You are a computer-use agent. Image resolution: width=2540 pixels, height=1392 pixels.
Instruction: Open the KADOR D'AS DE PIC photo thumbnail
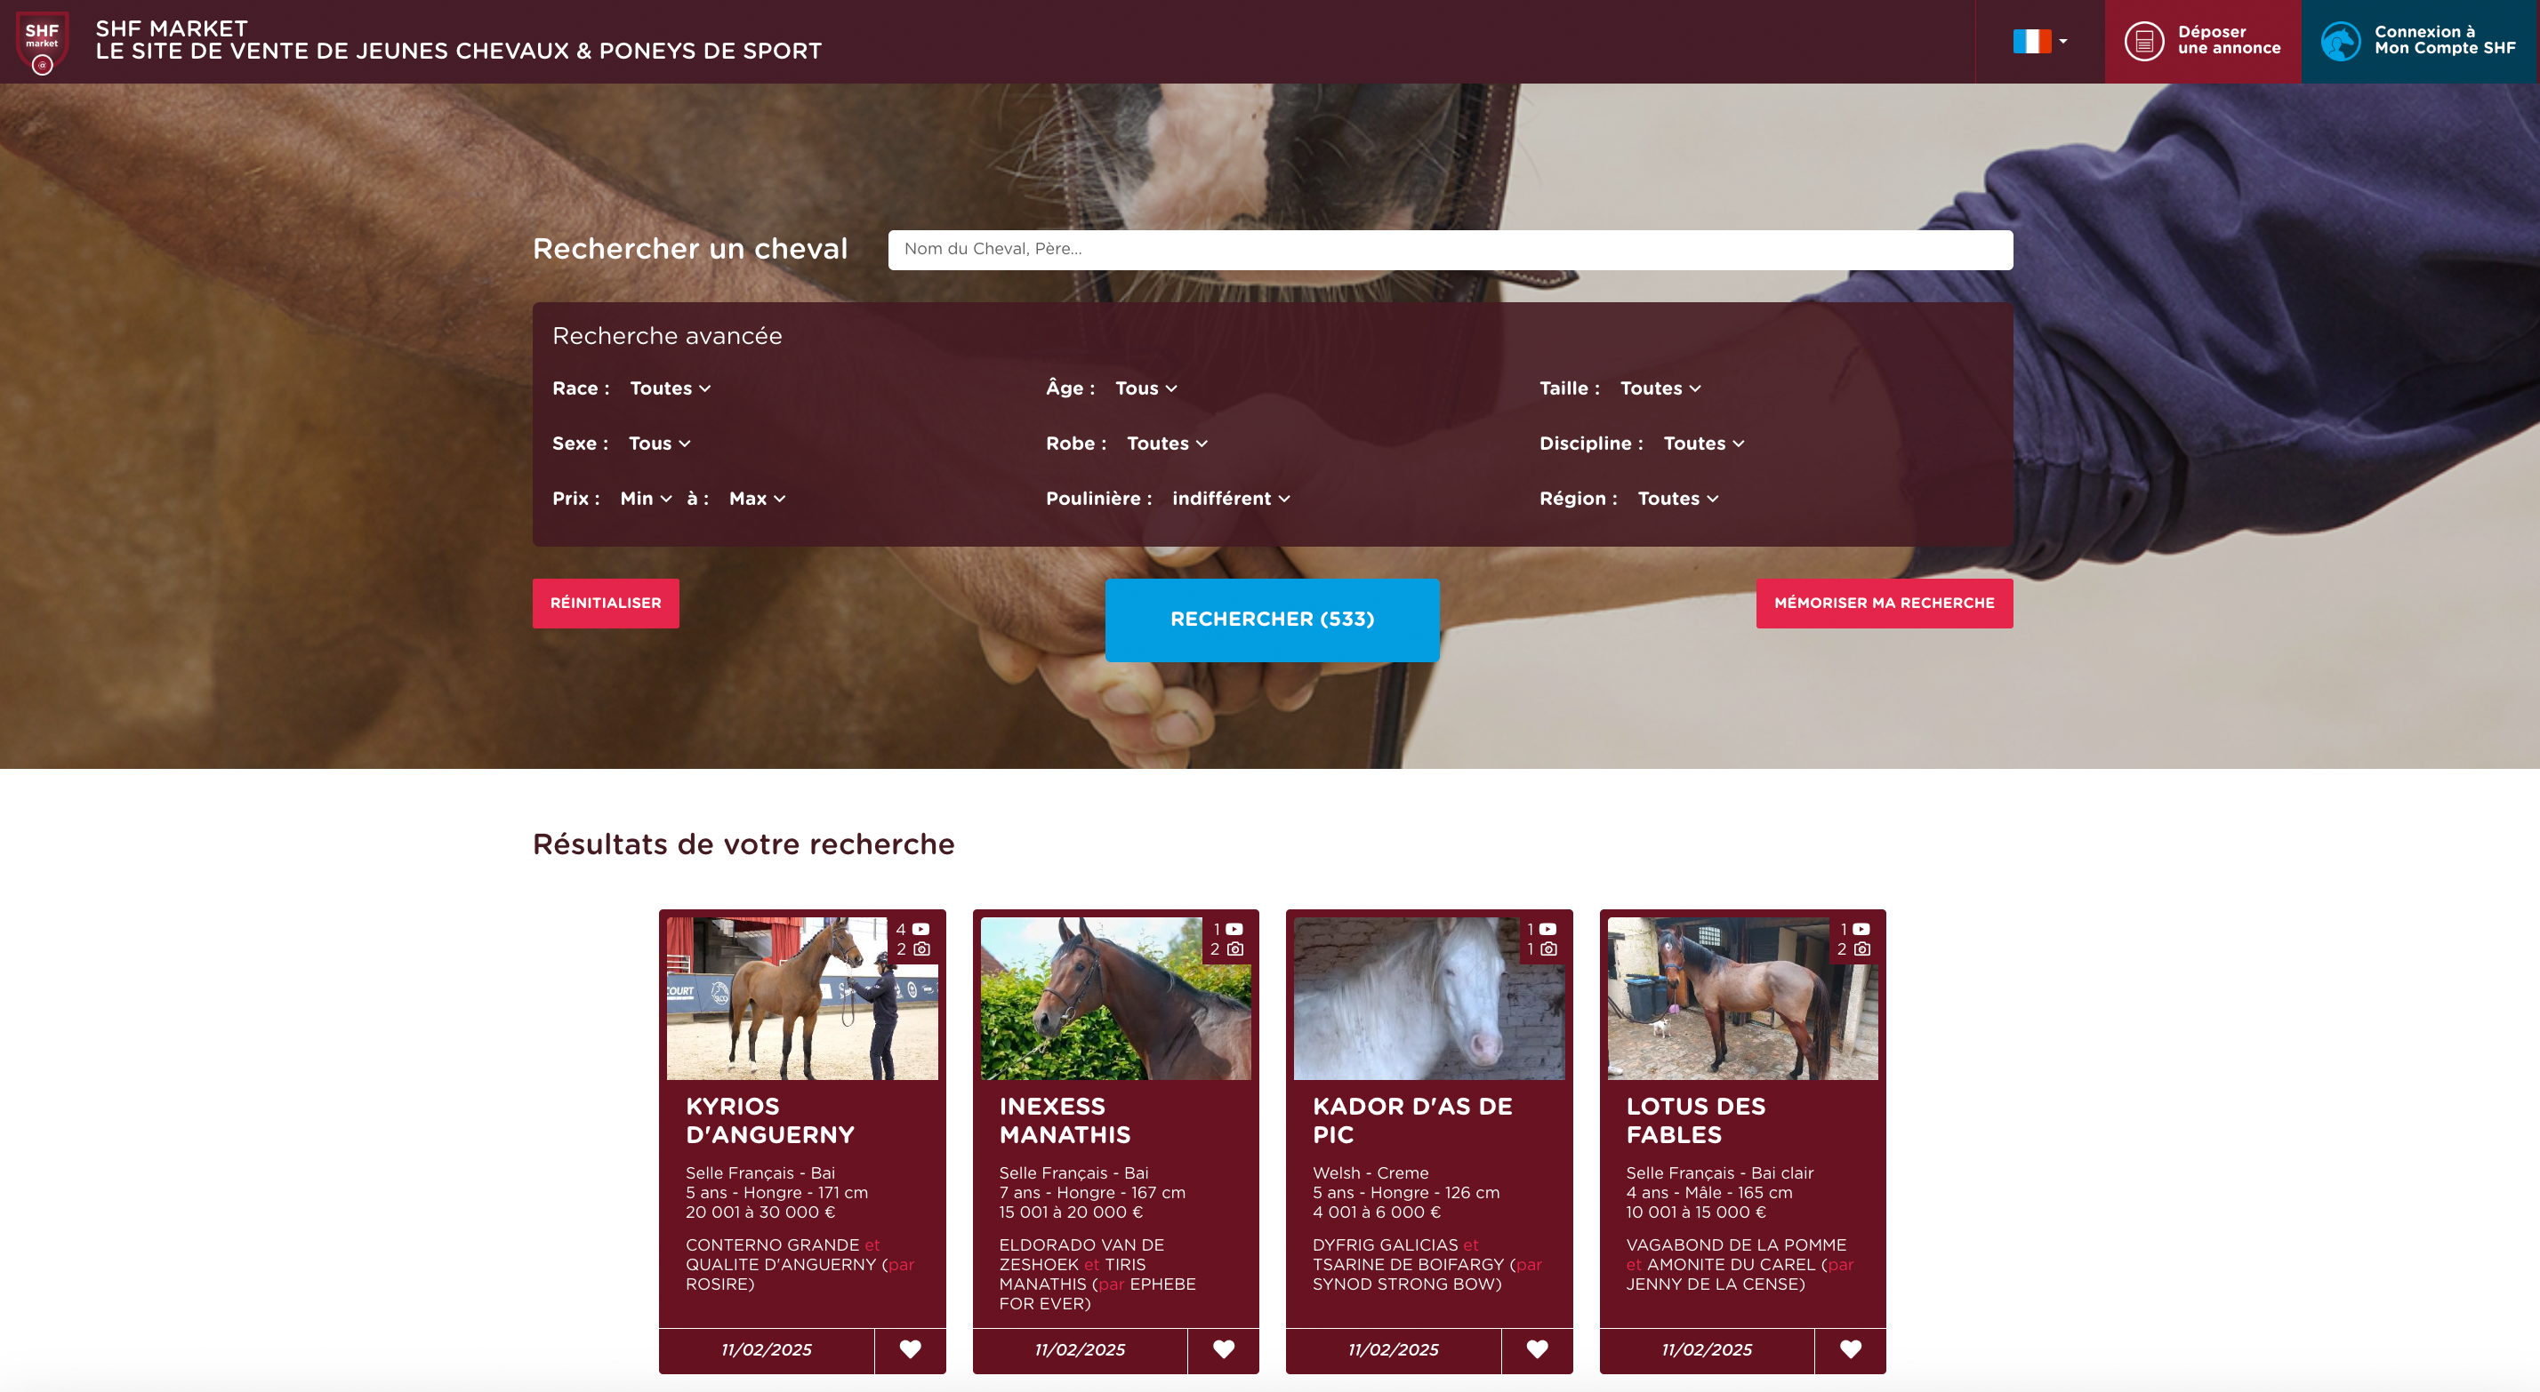click(x=1428, y=997)
